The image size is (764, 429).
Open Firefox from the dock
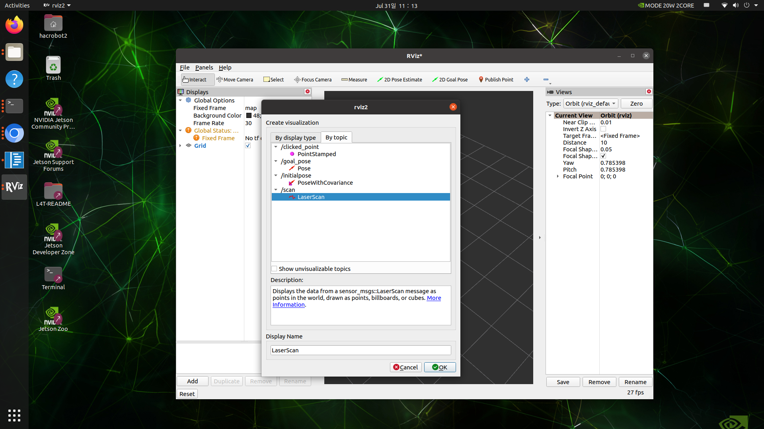pyautogui.click(x=14, y=25)
